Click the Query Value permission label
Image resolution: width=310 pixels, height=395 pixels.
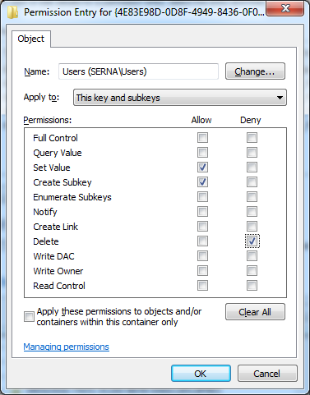[x=58, y=153]
